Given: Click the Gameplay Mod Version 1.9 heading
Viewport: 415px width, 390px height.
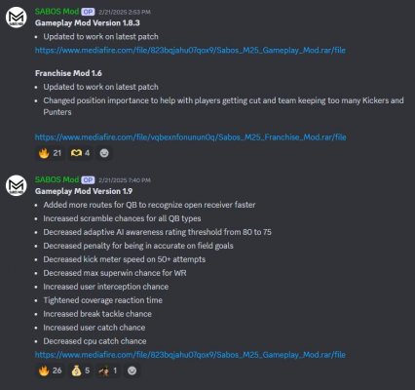Looking at the screenshot, I should tap(84, 191).
